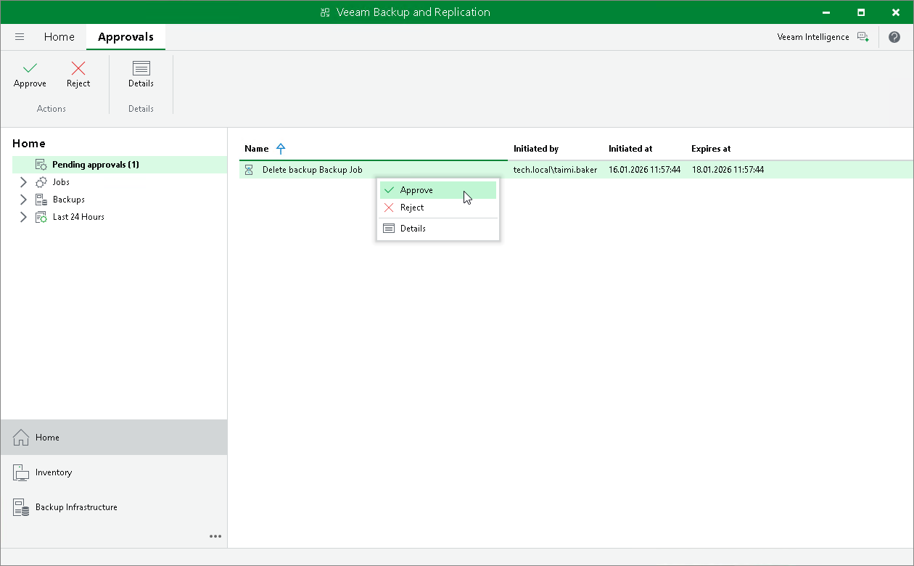Click the Home house icon in navigation
Viewport: 914px width, 566px height.
point(21,438)
